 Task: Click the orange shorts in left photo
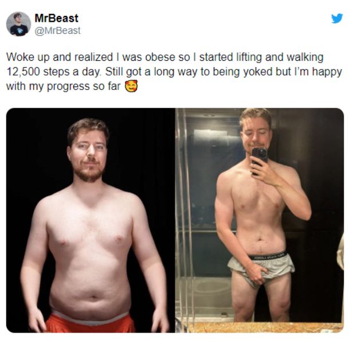(x=90, y=323)
